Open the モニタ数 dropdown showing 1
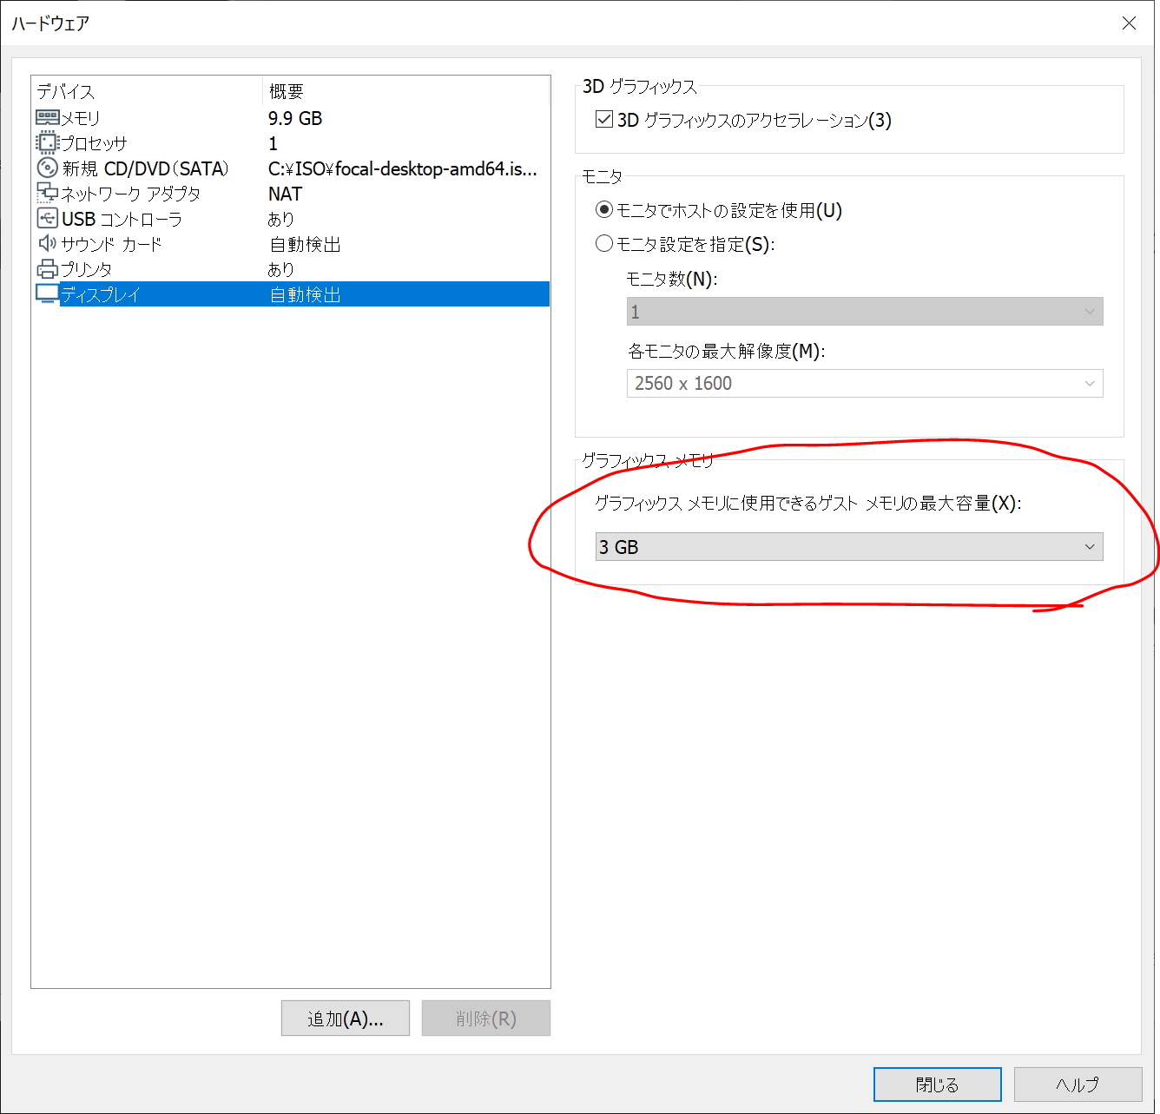The width and height of the screenshot is (1160, 1114). (865, 312)
